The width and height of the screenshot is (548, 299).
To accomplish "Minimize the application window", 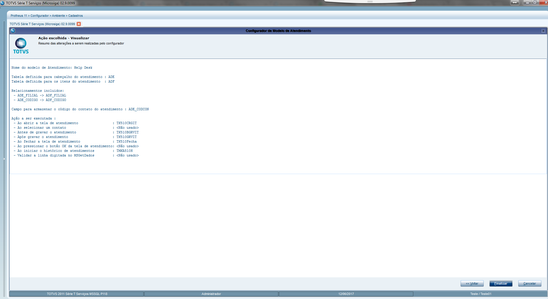I will pos(528,3).
